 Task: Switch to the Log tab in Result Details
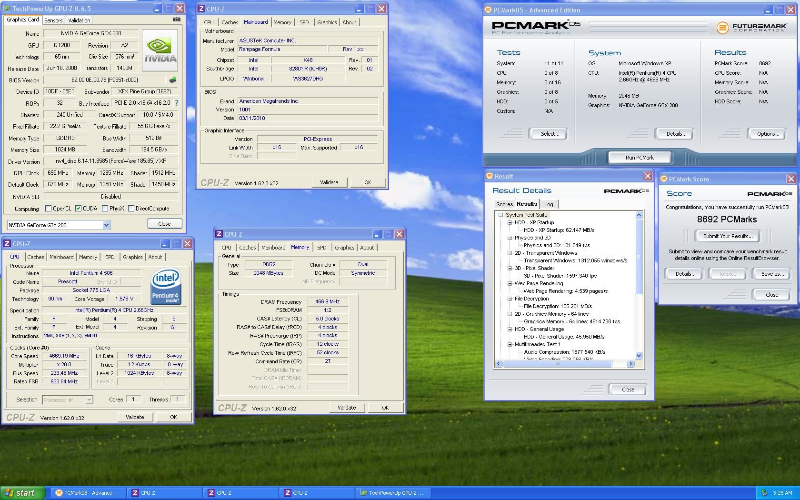(549, 204)
